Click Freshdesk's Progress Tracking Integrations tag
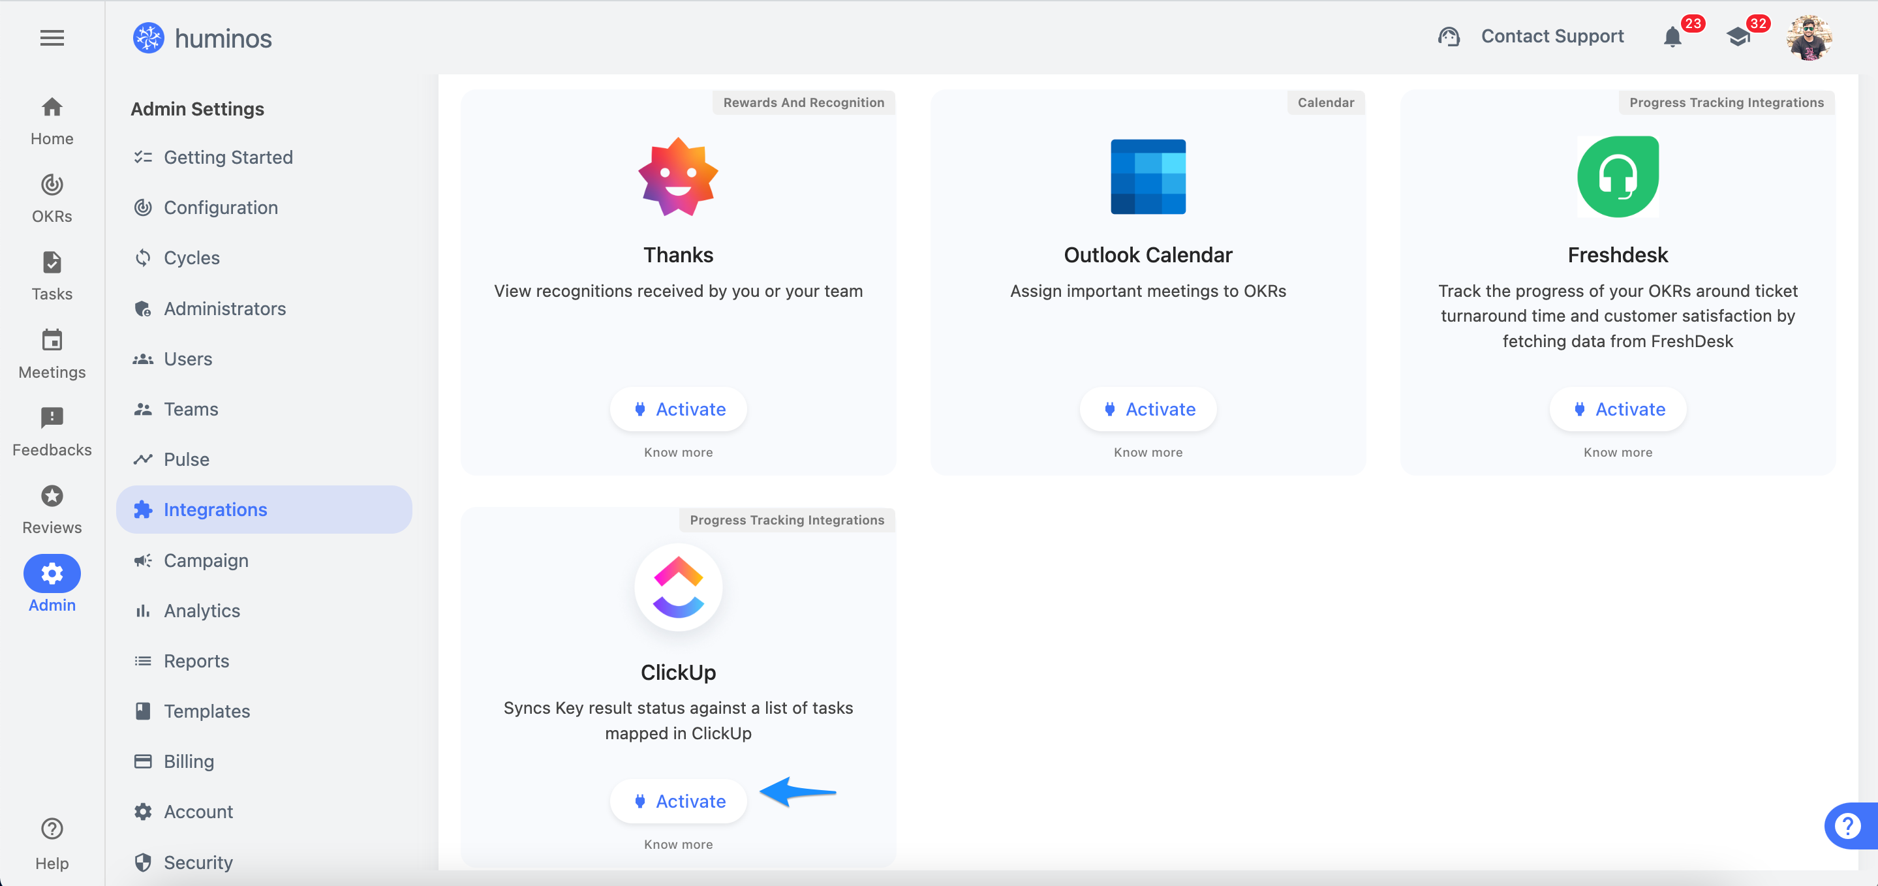 pyautogui.click(x=1727, y=103)
